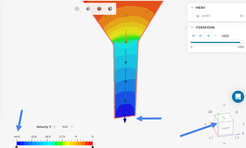Click the iterations slider handle

pos(242,42)
